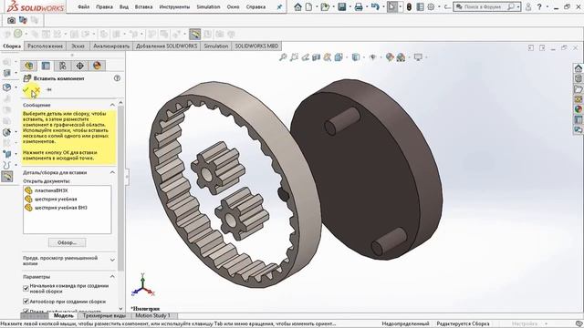Collapse the 'Деталь/сборка для вставки' section

pos(112,172)
